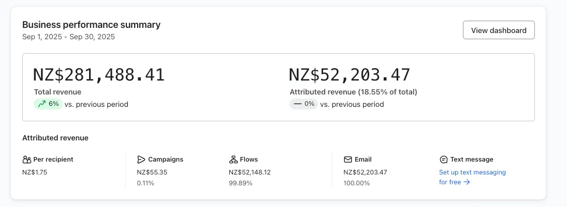Click the Sep 1 - Sep 30 date range
The width and height of the screenshot is (567, 207).
click(x=69, y=37)
